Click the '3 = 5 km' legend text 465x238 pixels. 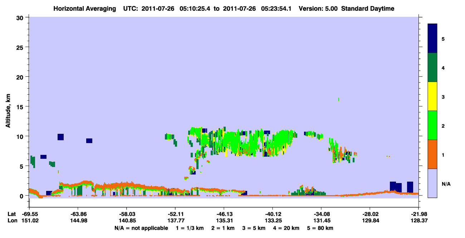(254, 228)
